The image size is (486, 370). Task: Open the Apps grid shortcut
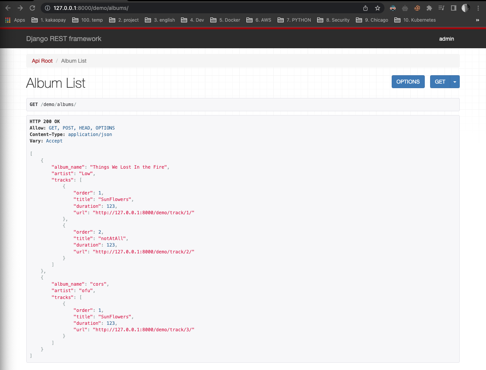click(15, 20)
